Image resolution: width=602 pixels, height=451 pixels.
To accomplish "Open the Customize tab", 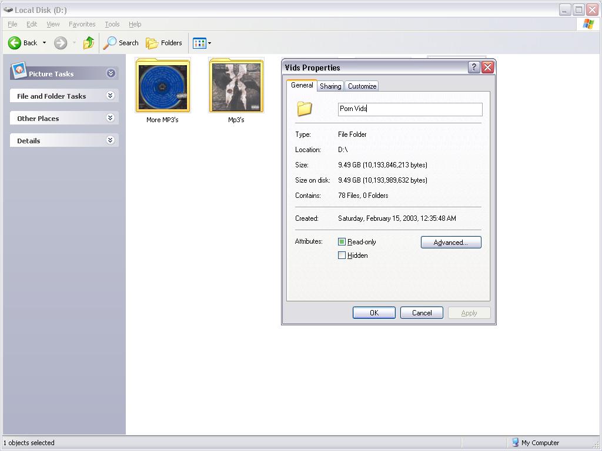I will pos(362,86).
